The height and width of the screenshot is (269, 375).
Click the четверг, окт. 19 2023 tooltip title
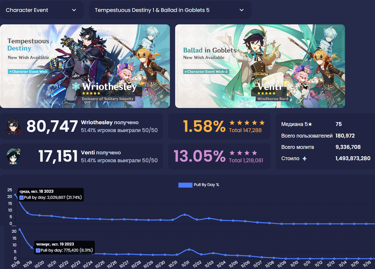tap(55, 244)
